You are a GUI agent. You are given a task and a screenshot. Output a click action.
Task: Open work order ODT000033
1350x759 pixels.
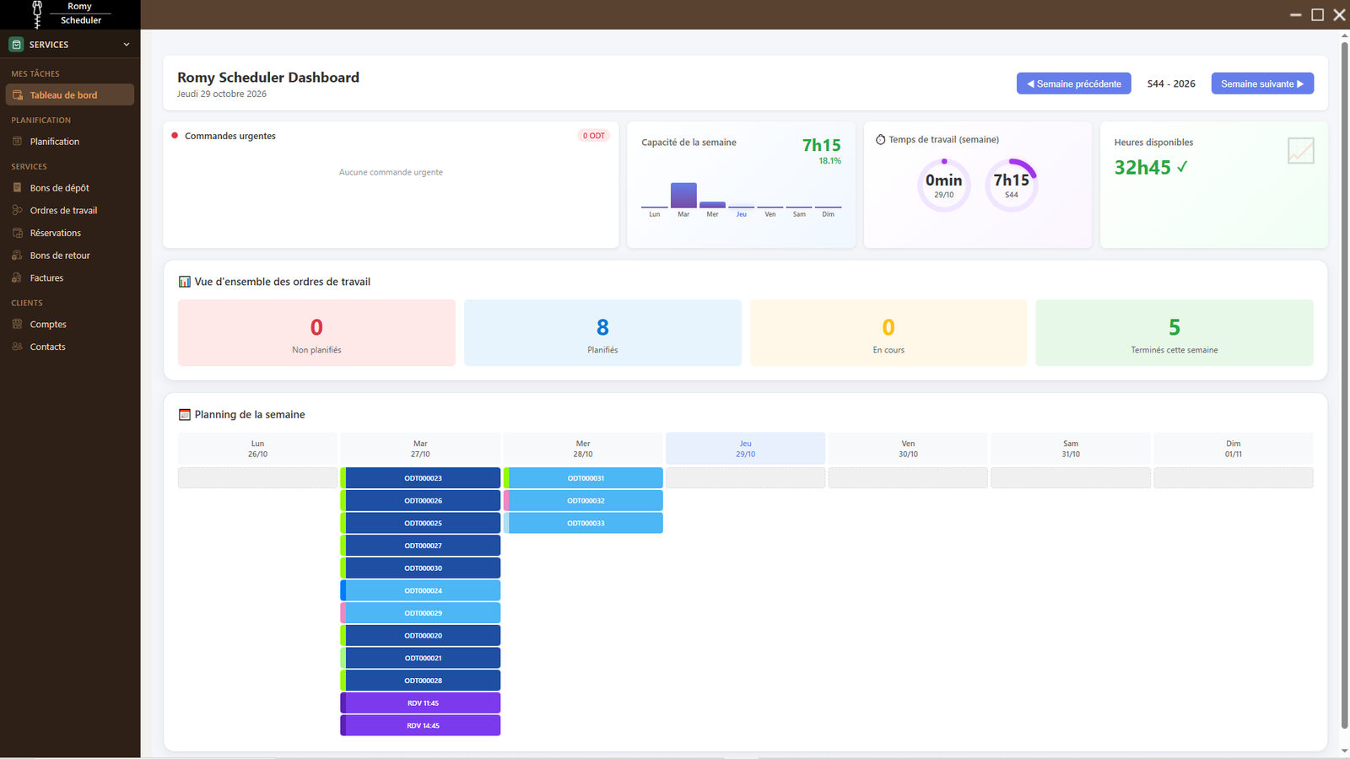point(583,523)
